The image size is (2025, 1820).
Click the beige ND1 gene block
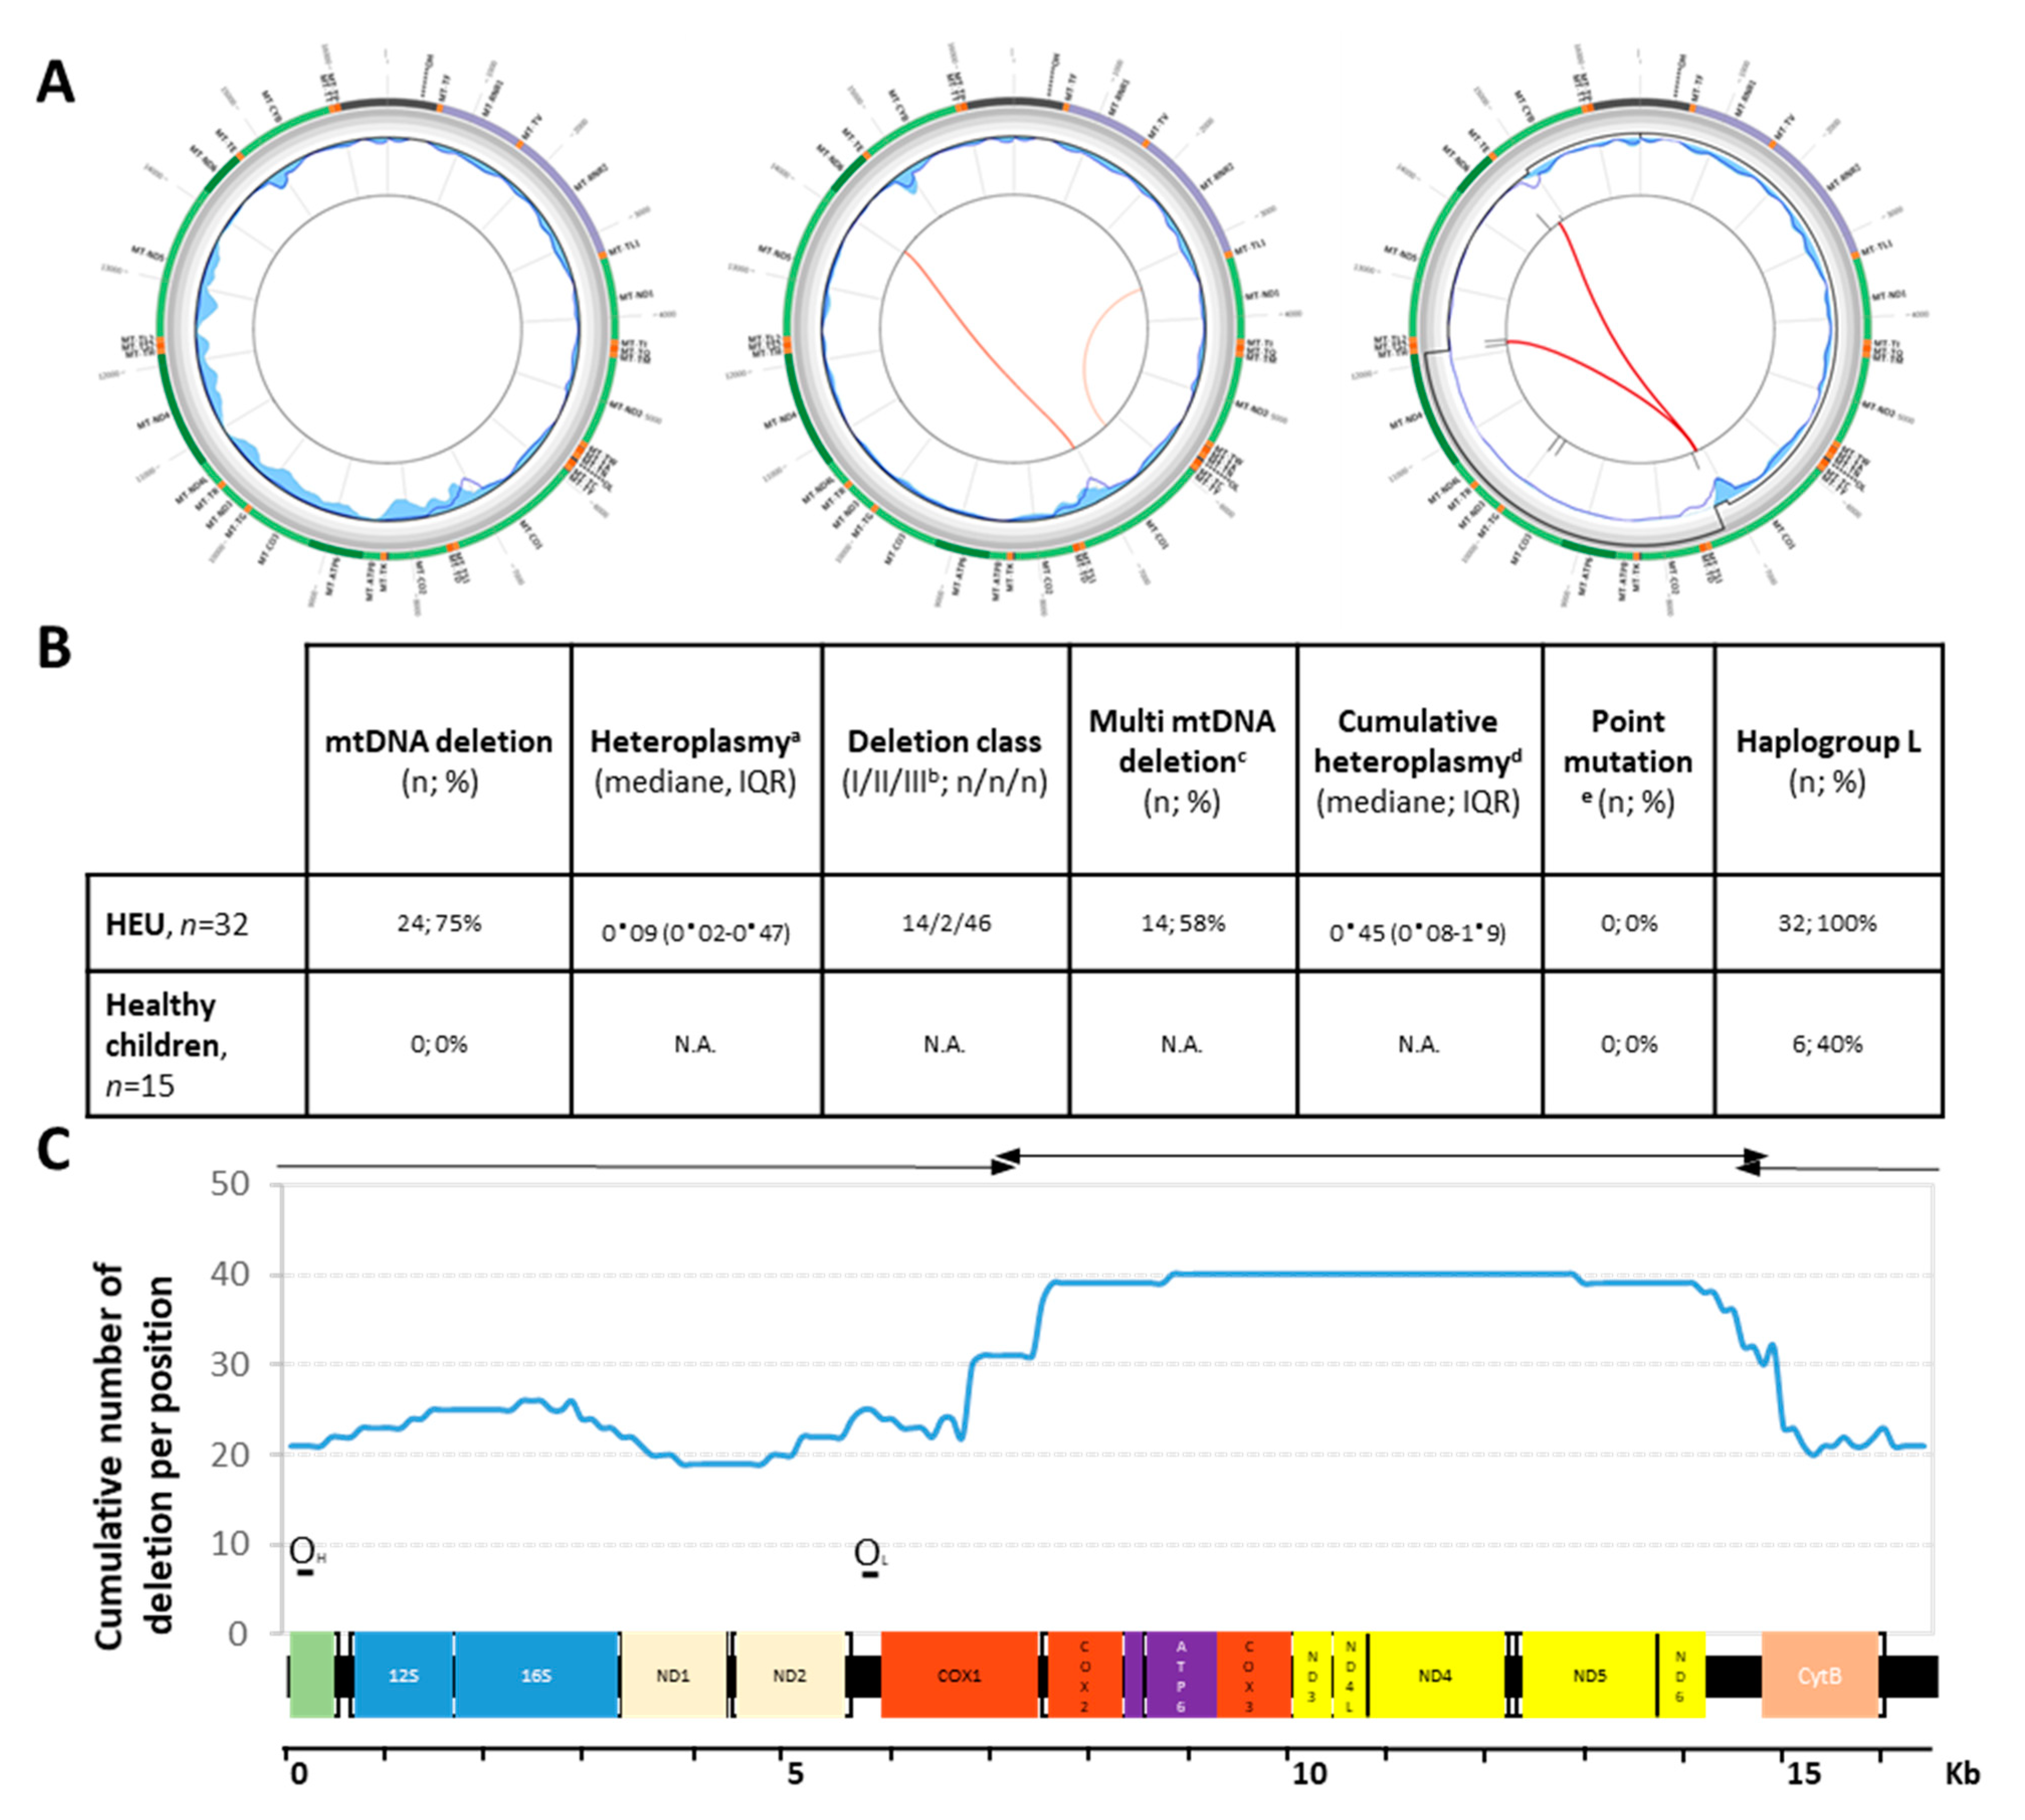673,1675
